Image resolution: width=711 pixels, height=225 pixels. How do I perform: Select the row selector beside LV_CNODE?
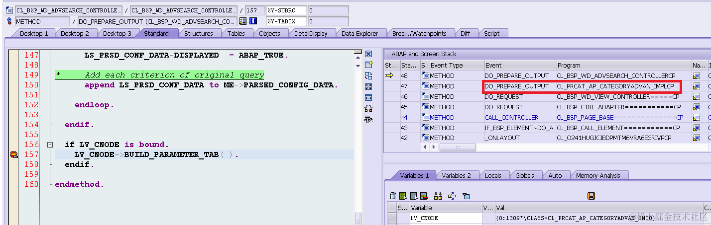point(392,218)
